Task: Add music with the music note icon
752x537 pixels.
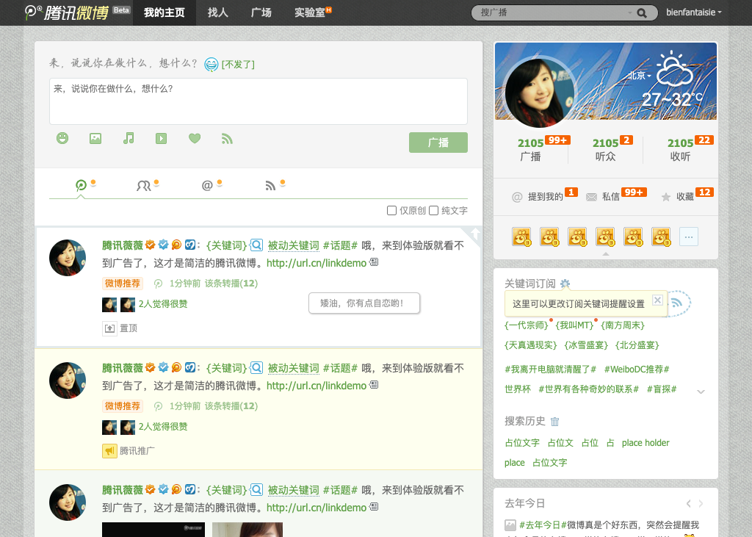Action: click(x=129, y=138)
